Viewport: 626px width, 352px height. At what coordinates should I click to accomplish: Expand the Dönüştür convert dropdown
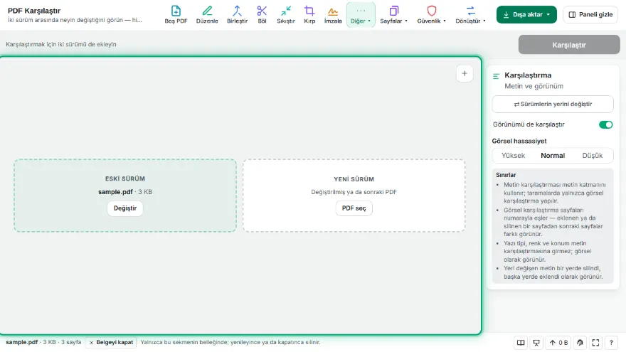(471, 15)
